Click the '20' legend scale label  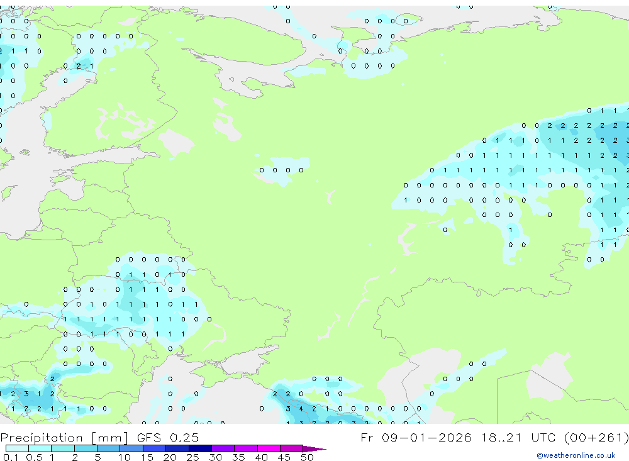[x=170, y=457]
